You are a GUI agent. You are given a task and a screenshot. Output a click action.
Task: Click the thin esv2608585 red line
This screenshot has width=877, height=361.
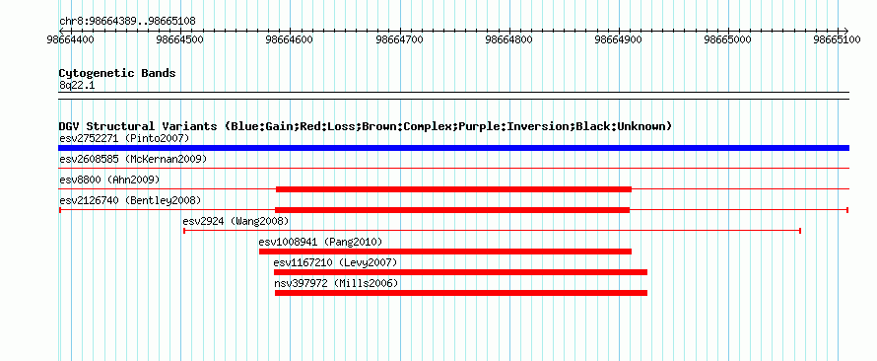[453, 168]
